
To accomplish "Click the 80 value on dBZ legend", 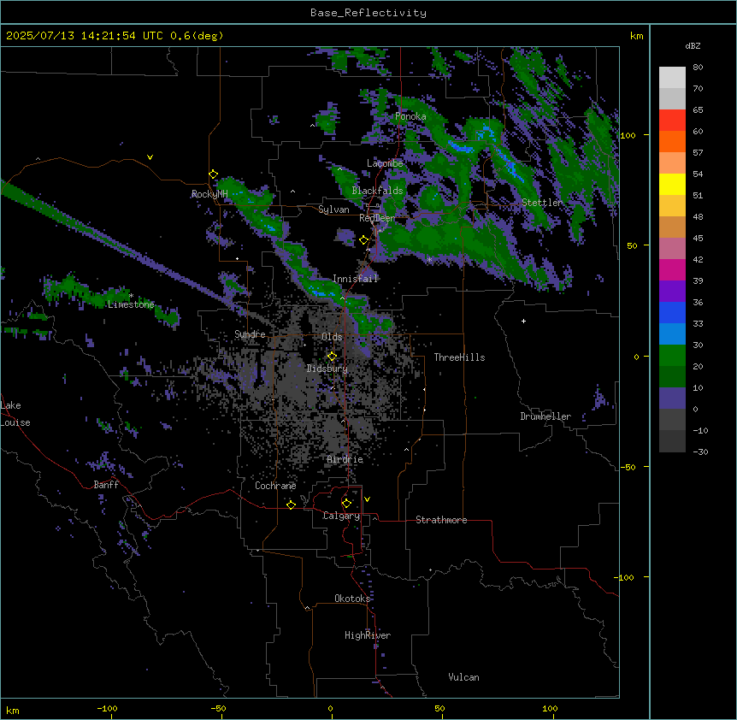I will [x=698, y=68].
